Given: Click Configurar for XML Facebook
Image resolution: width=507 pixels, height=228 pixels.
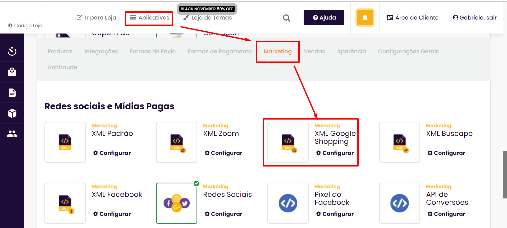Looking at the screenshot, I should point(112,214).
